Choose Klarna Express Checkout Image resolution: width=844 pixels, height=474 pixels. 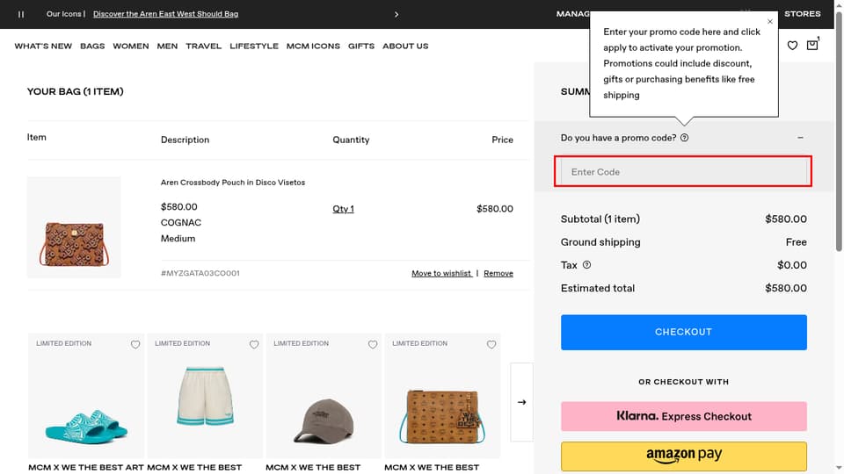point(684,416)
